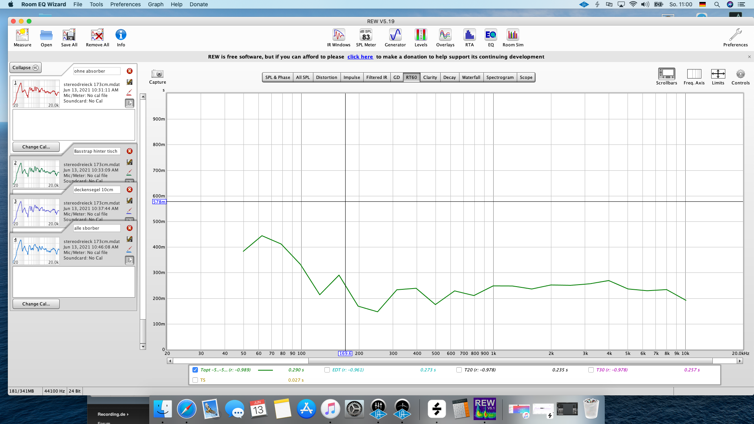The height and width of the screenshot is (424, 754).
Task: Enable the T20 trace checkbox
Action: click(459, 370)
